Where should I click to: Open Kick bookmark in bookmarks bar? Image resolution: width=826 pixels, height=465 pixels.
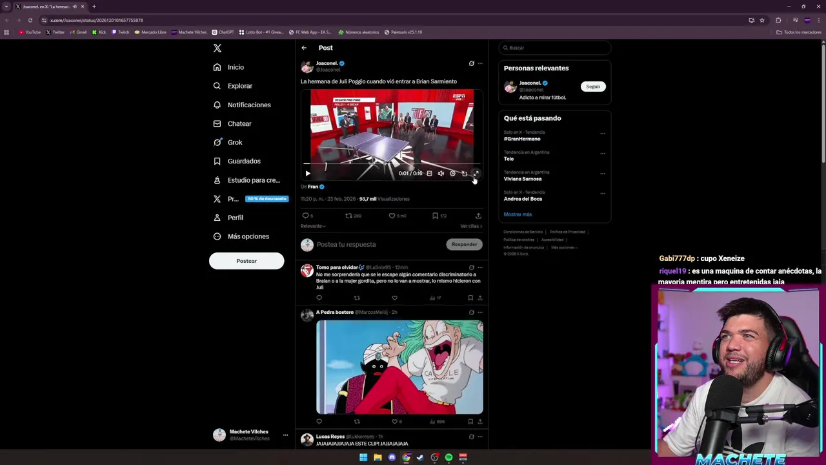99,32
